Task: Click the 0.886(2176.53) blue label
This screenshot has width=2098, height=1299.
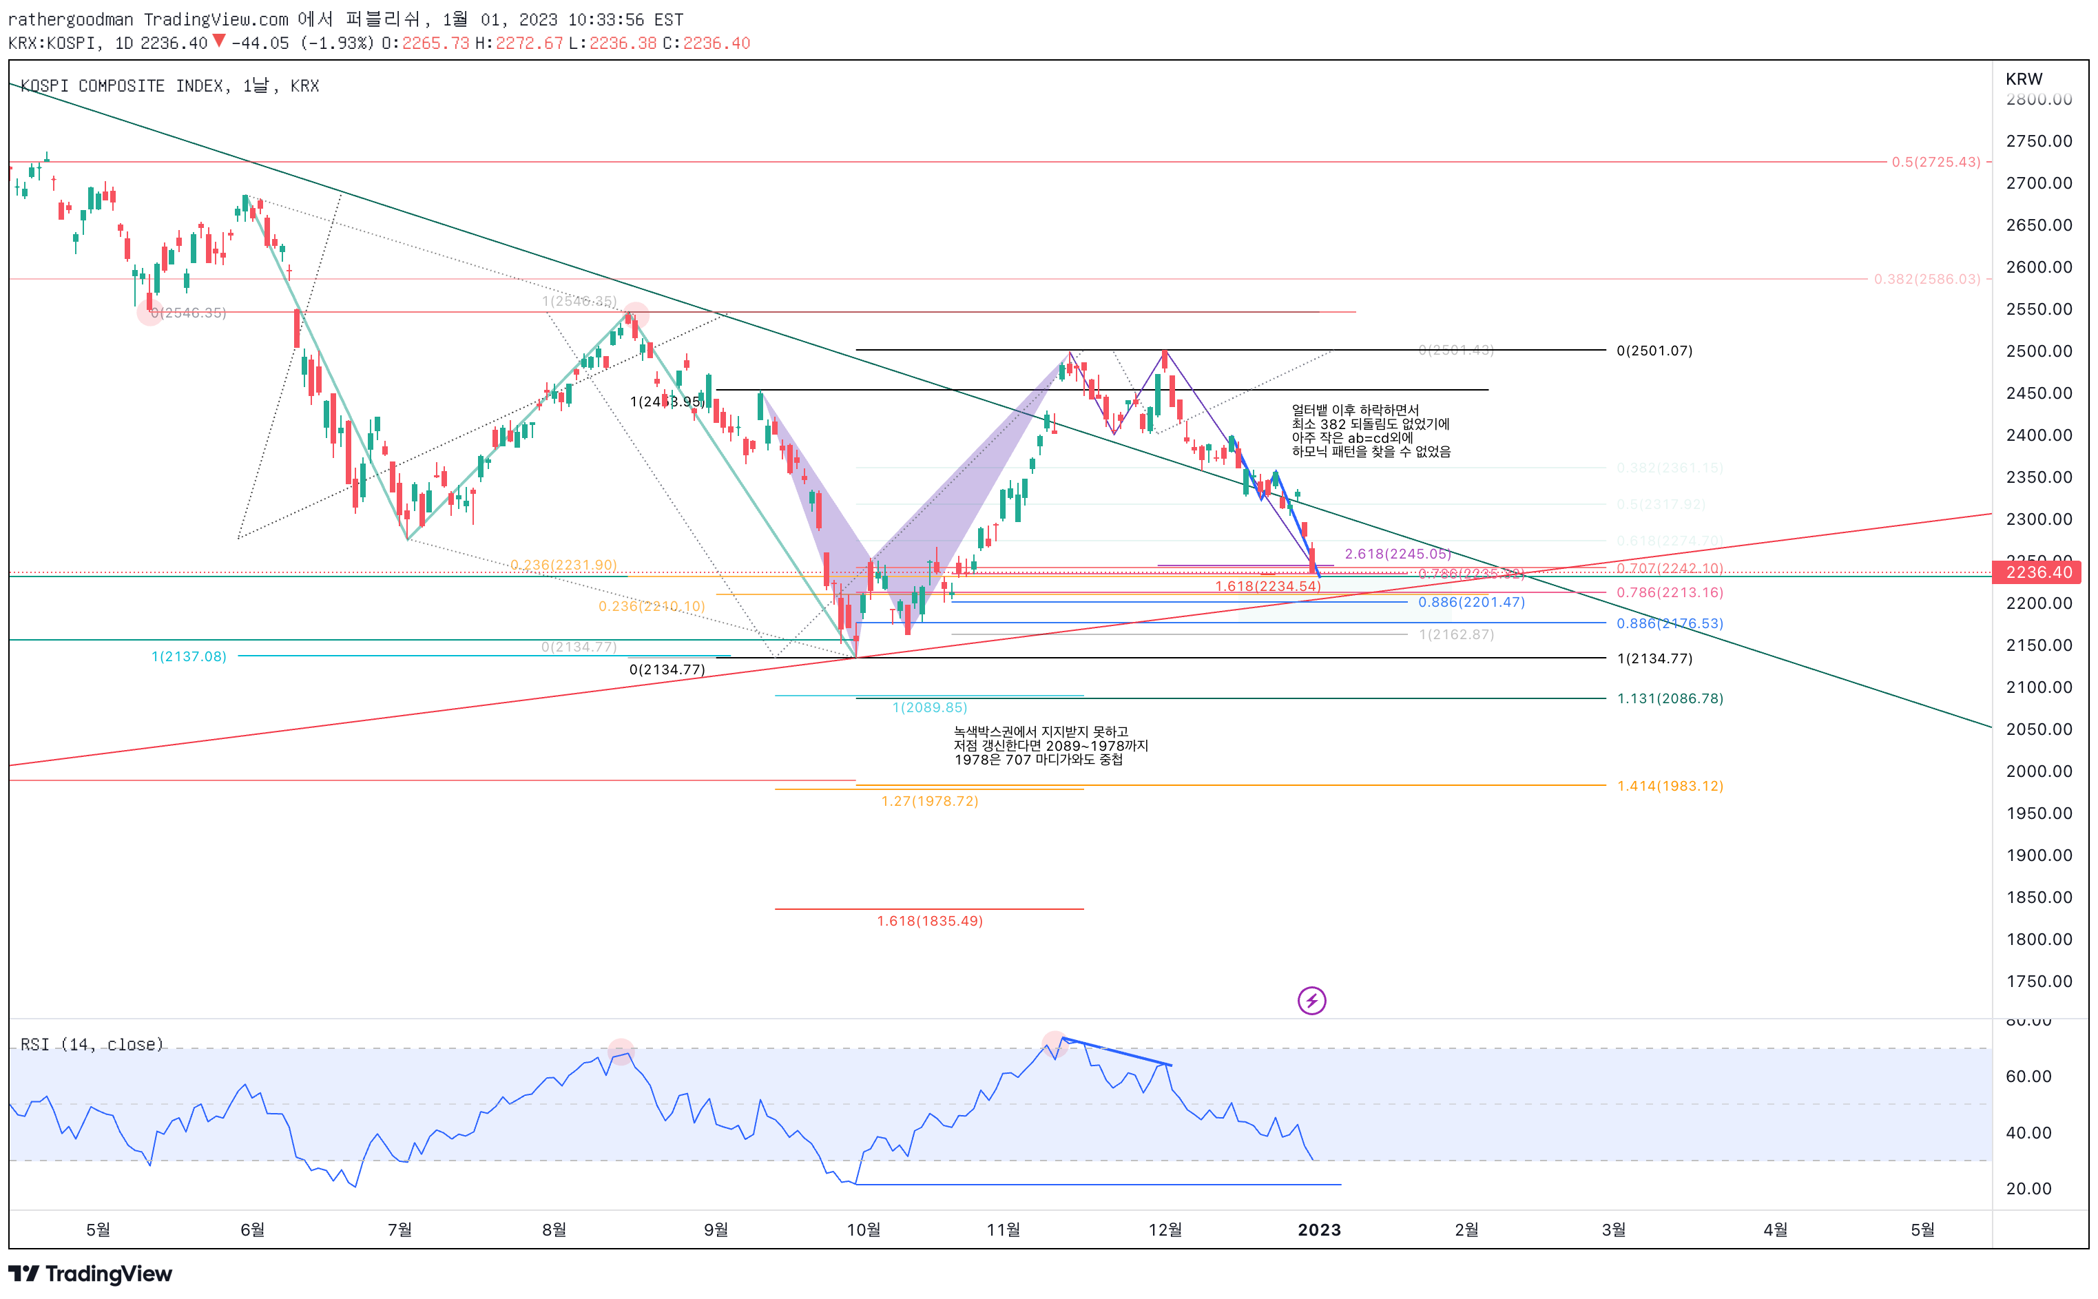Action: pyautogui.click(x=1670, y=623)
